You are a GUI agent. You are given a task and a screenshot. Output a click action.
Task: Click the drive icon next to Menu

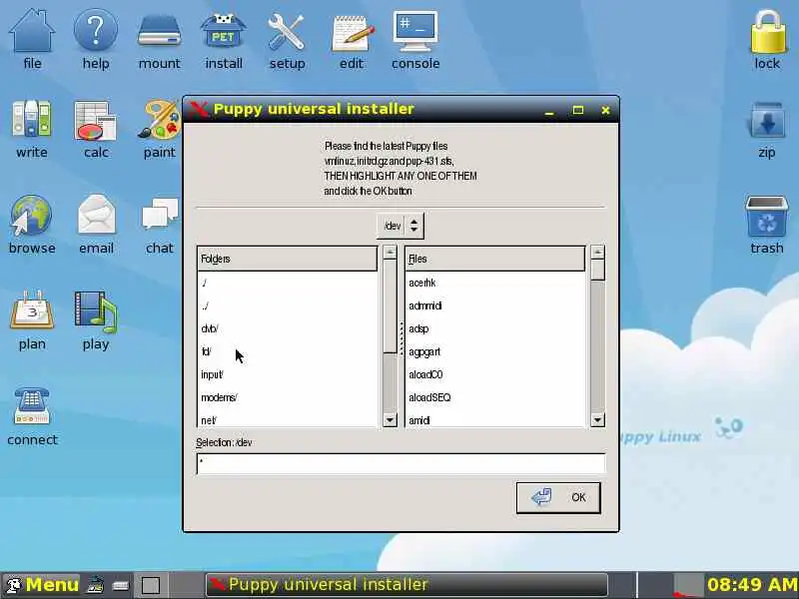(121, 585)
